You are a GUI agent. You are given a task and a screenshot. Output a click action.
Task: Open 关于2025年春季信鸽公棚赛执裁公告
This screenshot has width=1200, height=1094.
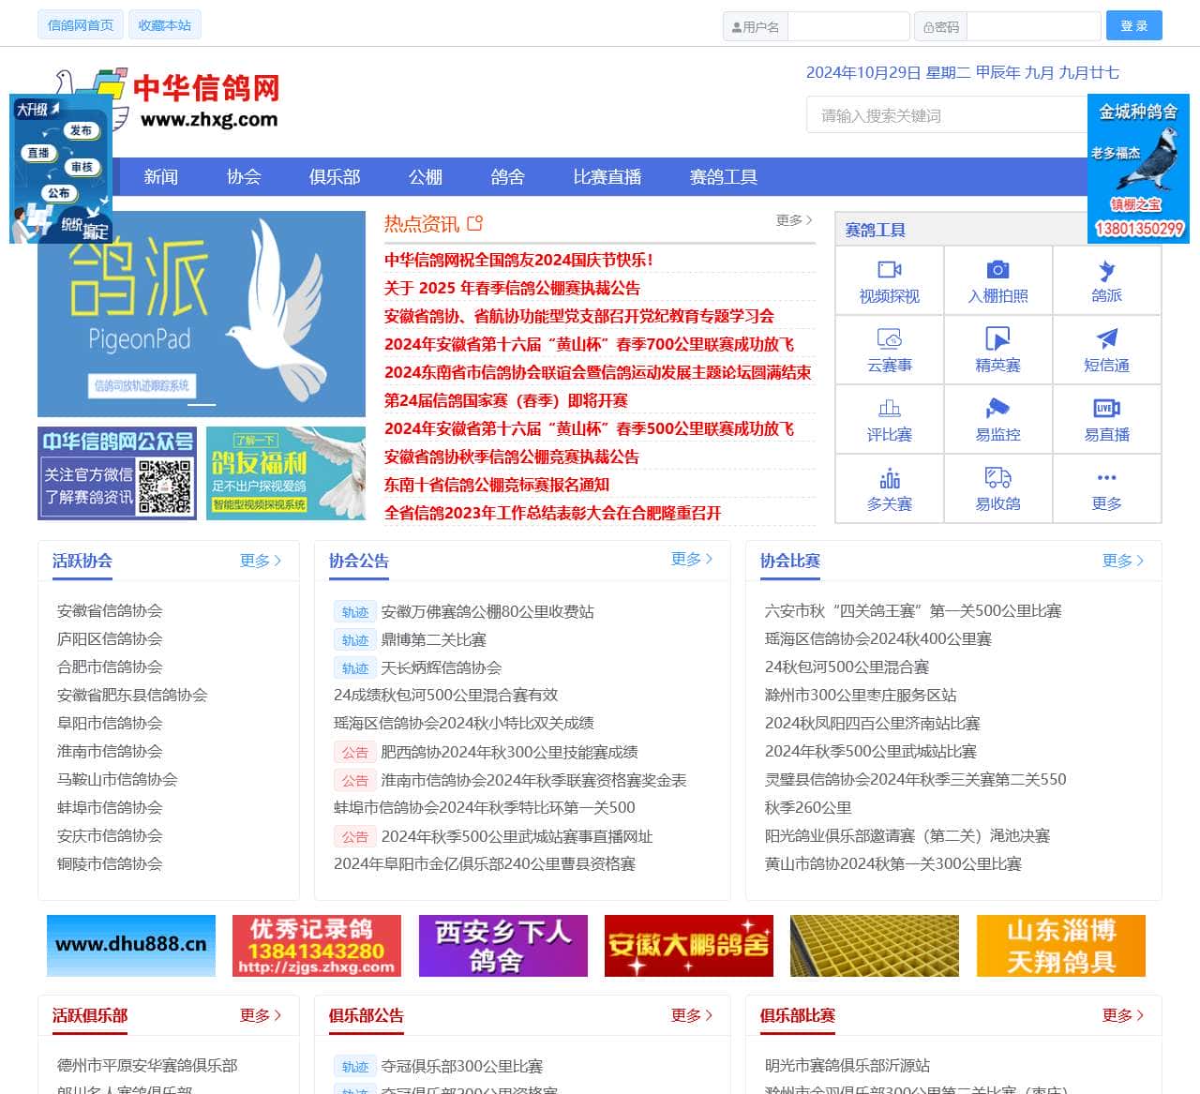[512, 288]
